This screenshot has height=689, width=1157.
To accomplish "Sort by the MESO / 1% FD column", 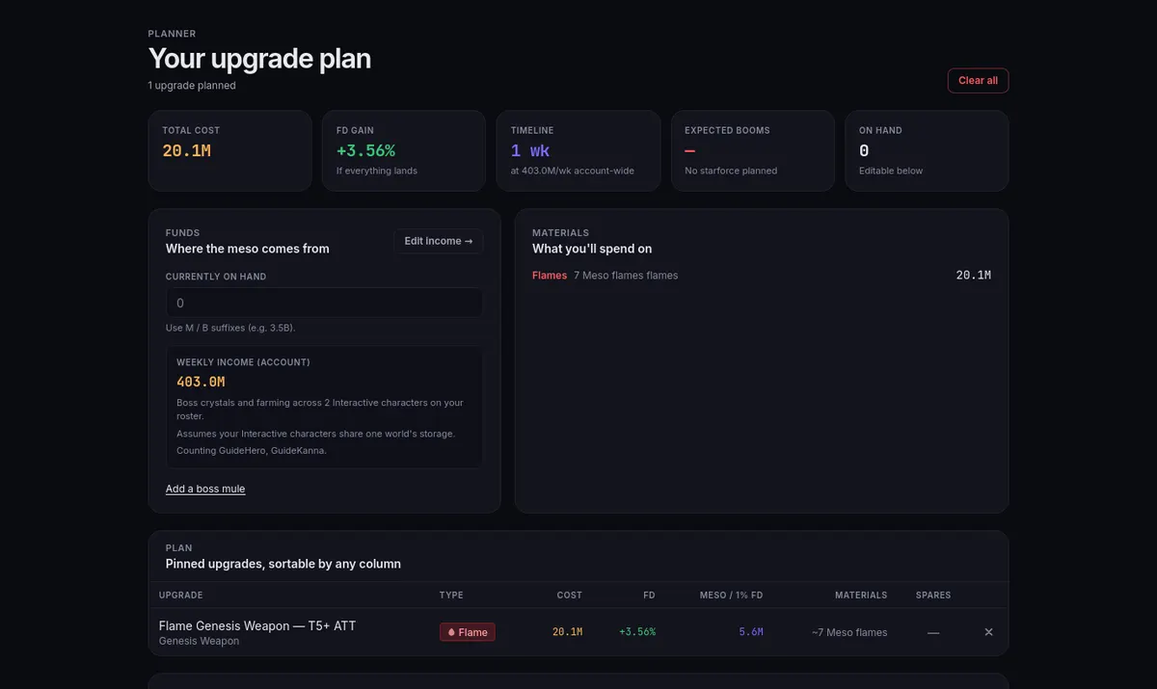I will pos(731,596).
